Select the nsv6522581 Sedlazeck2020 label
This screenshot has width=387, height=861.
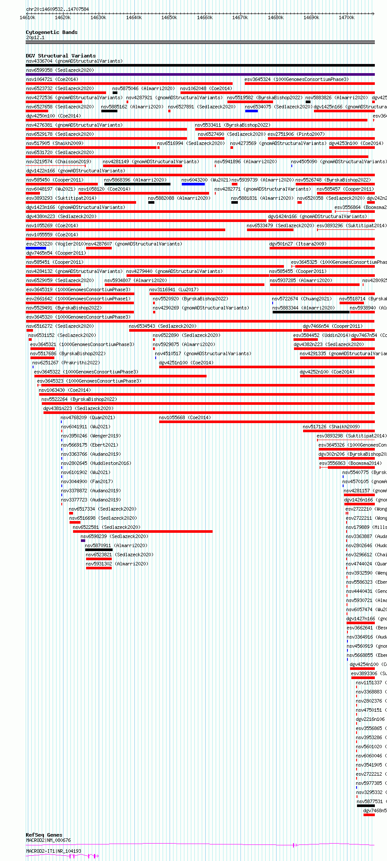pyautogui.click(x=107, y=527)
